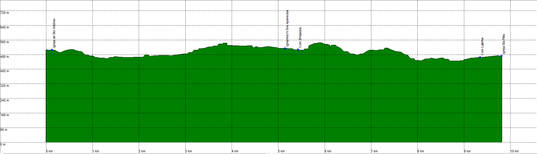Click the 'Com Lajinha' label text
The height and width of the screenshot is (154, 537).
coord(482,46)
